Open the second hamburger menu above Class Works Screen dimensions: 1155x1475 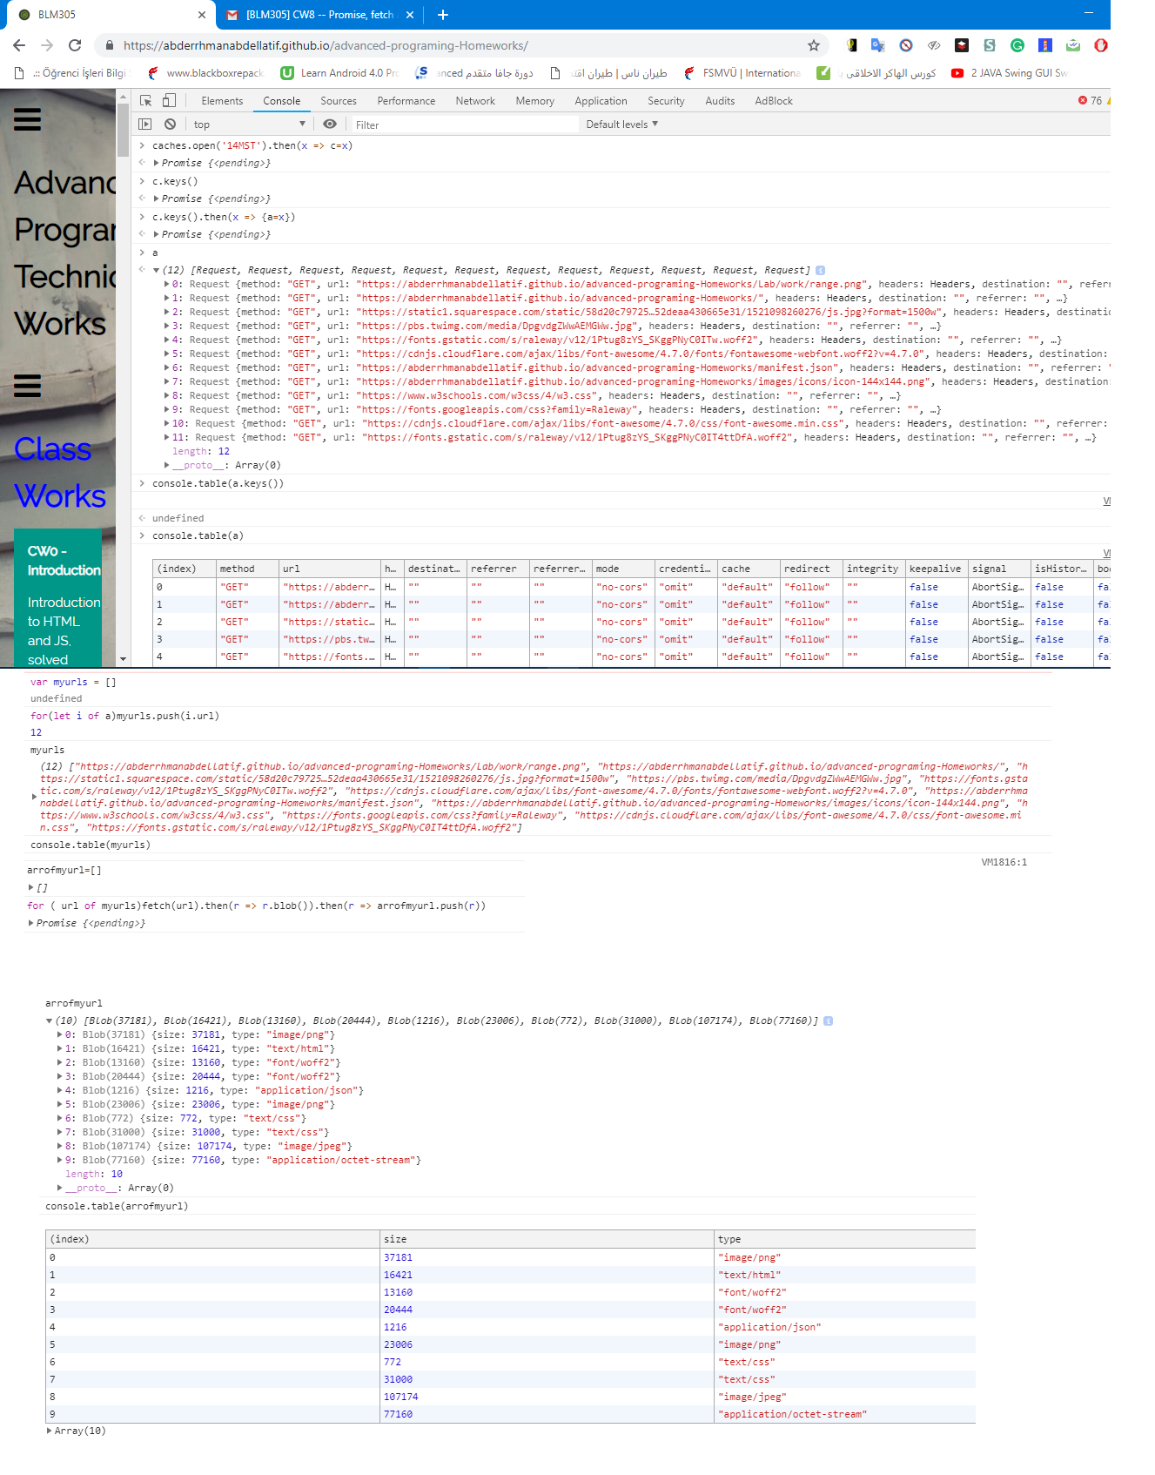(27, 385)
